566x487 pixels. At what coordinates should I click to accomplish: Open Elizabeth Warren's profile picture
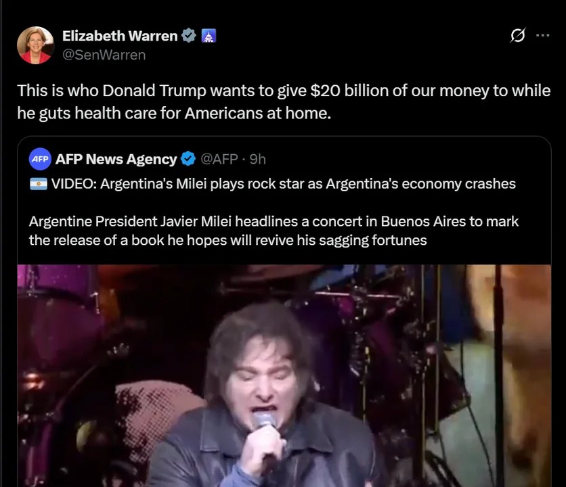click(35, 45)
